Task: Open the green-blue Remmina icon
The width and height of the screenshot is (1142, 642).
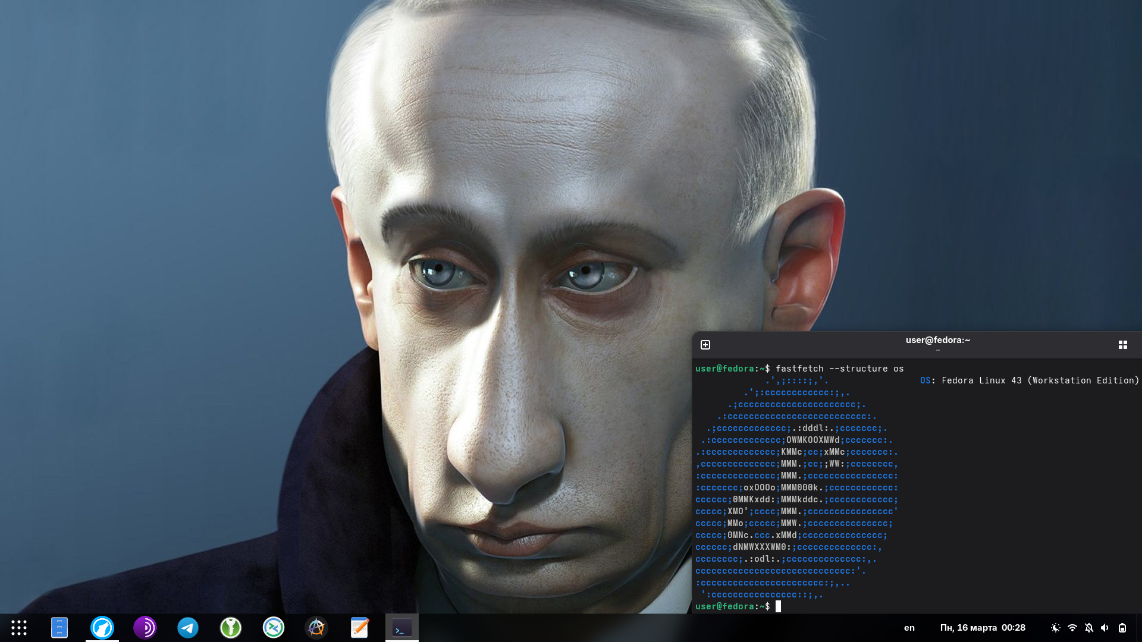Action: click(x=274, y=628)
